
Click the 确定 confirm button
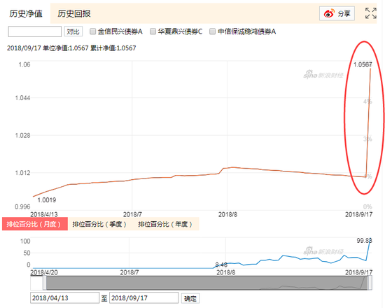click(190, 298)
